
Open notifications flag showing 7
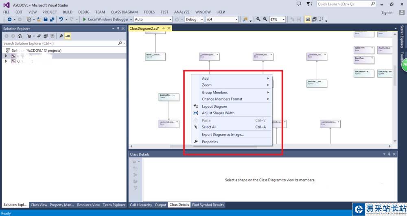pos(309,4)
